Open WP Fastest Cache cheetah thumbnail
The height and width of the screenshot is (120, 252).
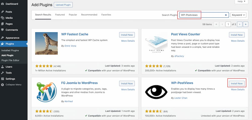(46, 43)
